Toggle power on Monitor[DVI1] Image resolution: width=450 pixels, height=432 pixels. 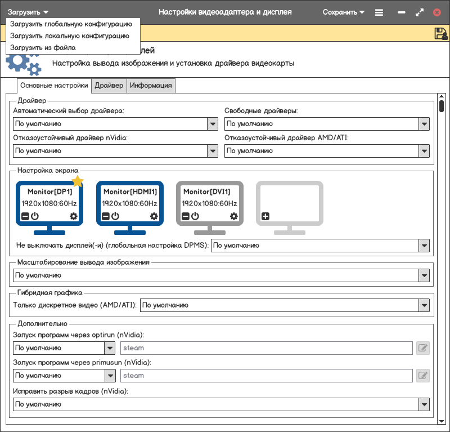195,216
